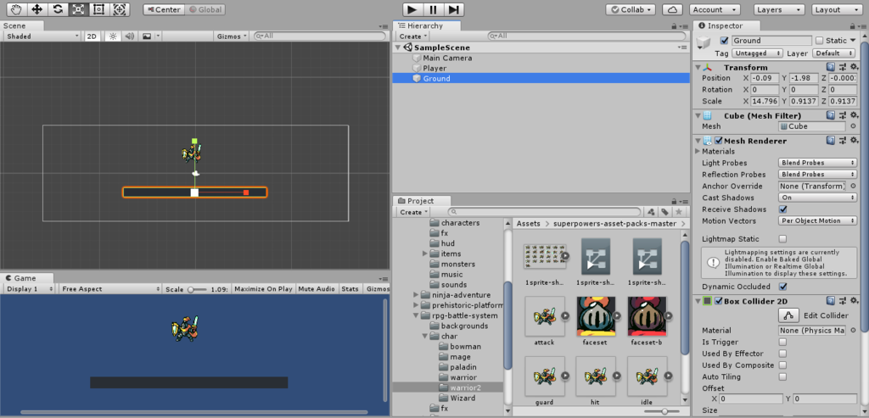Click the Pause button
Image resolution: width=869 pixels, height=418 pixels.
433,9
